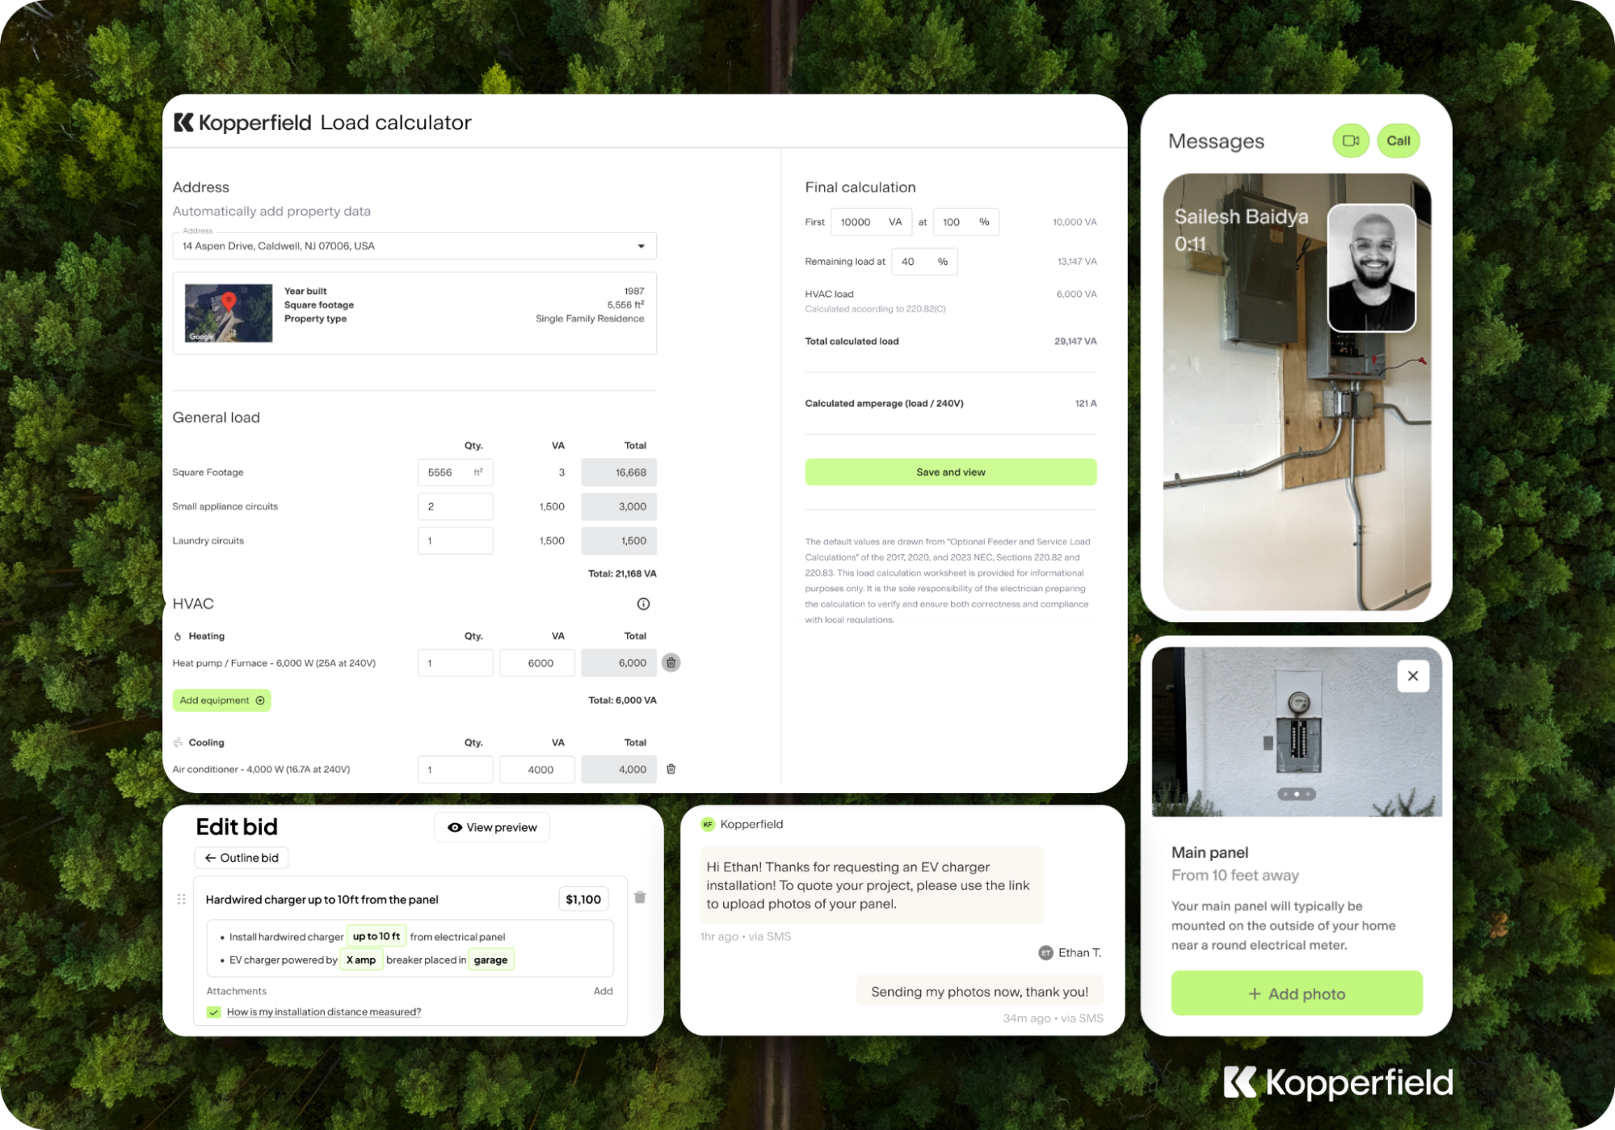Open the 'garage' placement selector
The image size is (1615, 1130).
tap(490, 960)
